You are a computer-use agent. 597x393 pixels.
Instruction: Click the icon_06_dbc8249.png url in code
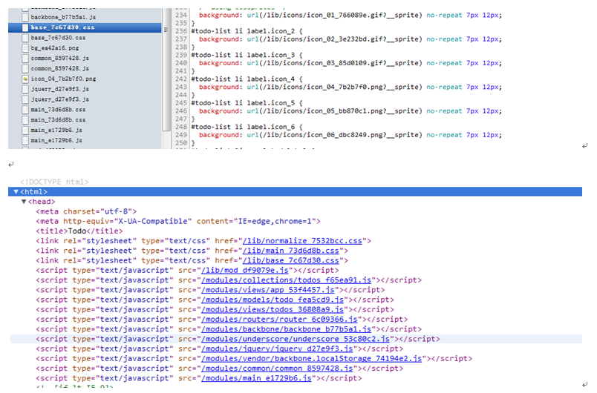tap(335, 135)
